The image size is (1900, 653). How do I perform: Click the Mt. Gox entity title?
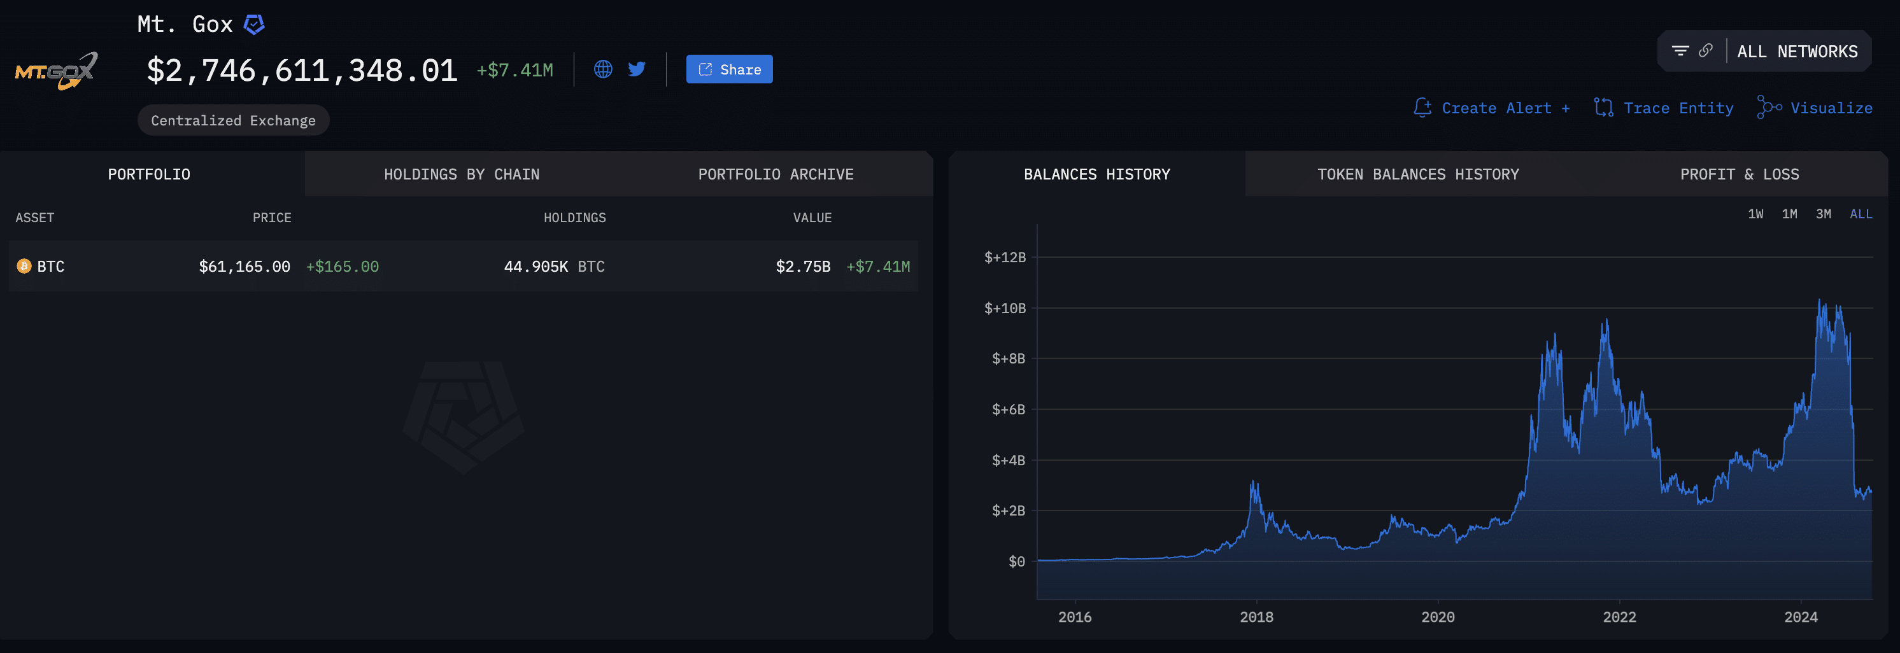185,24
